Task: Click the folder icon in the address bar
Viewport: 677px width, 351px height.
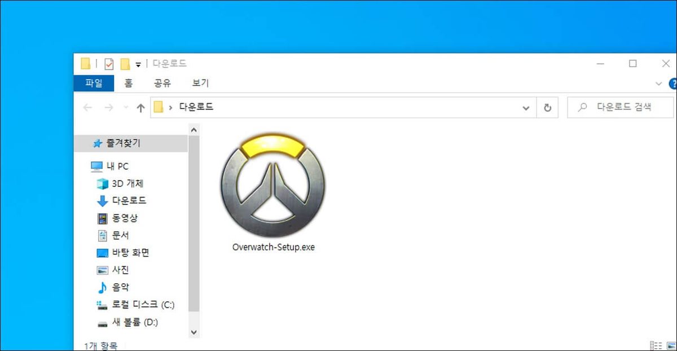Action: point(159,107)
